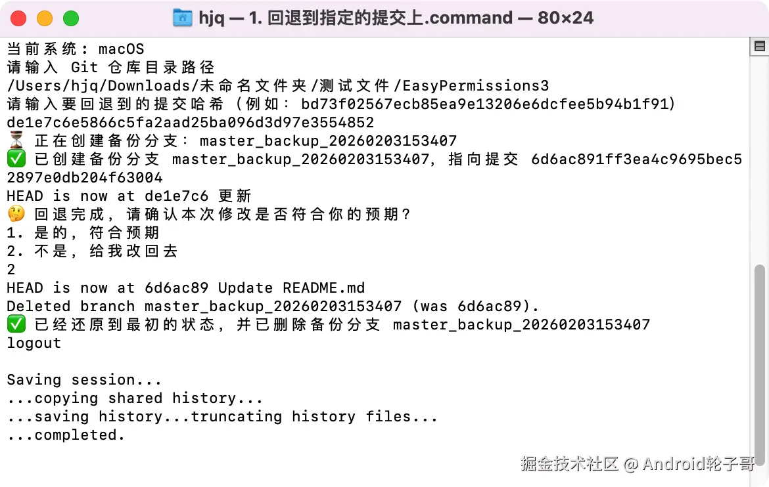Click the thinking face emoji

point(16,214)
